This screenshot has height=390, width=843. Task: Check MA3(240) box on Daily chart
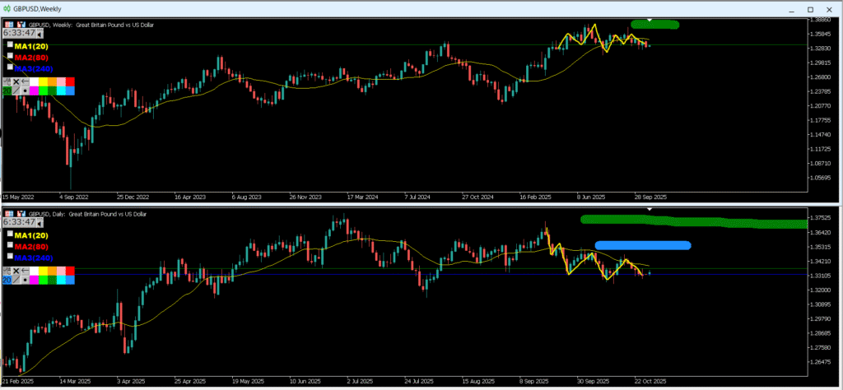pyautogui.click(x=11, y=256)
